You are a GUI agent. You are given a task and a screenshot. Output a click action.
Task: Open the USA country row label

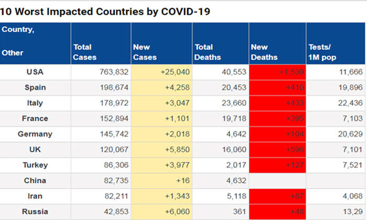pos(35,72)
